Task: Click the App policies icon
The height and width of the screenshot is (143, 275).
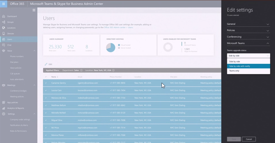Action: coord(4,102)
